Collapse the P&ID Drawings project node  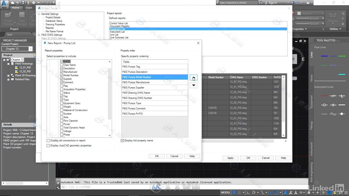coord(8,64)
